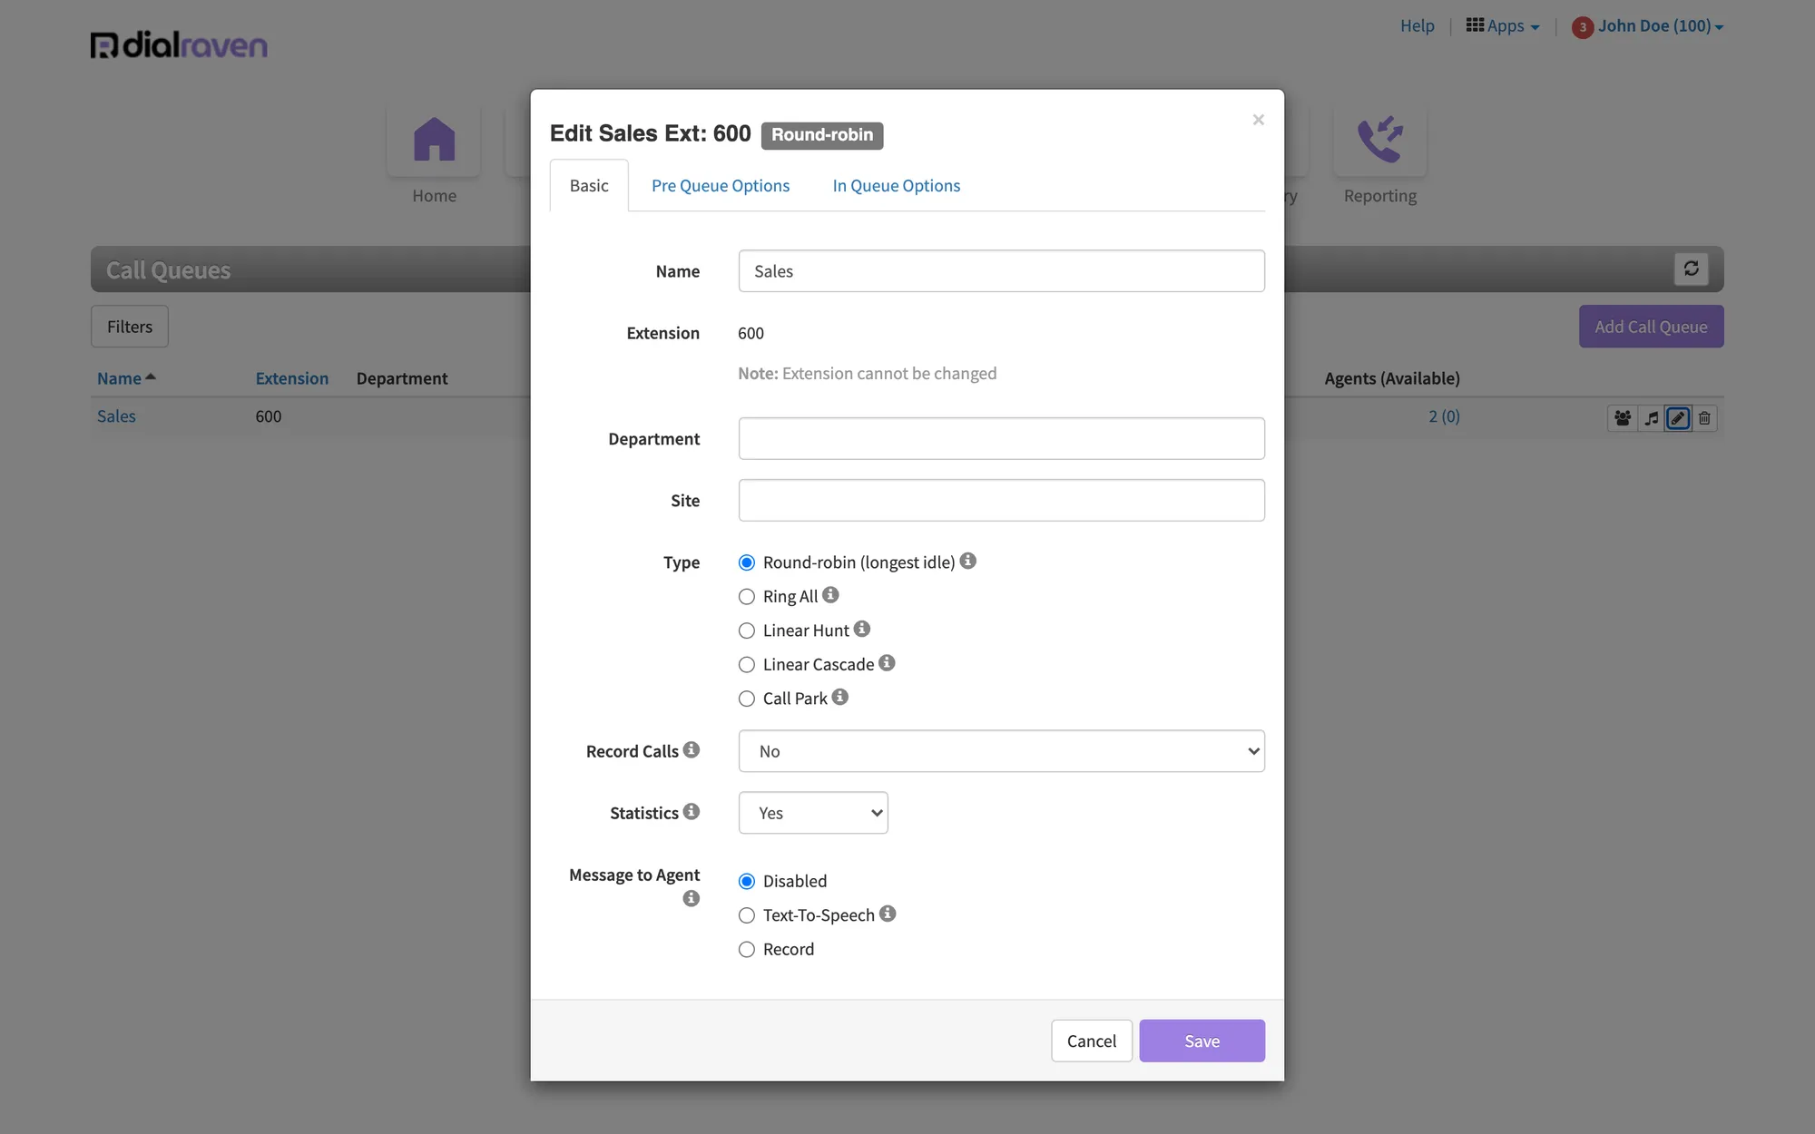This screenshot has width=1815, height=1134.
Task: Click info icon beside Linear Cascade
Action: click(x=887, y=663)
